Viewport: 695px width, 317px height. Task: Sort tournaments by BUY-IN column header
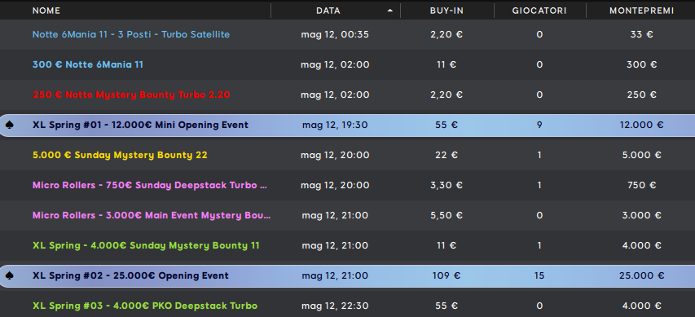[x=446, y=11]
